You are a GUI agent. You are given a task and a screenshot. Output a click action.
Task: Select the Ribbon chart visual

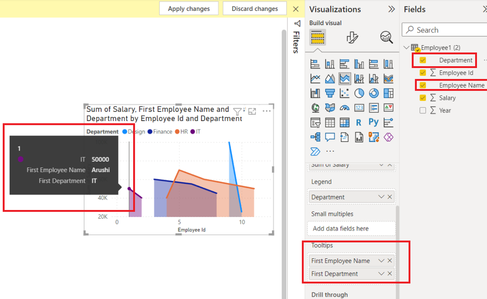coord(388,79)
